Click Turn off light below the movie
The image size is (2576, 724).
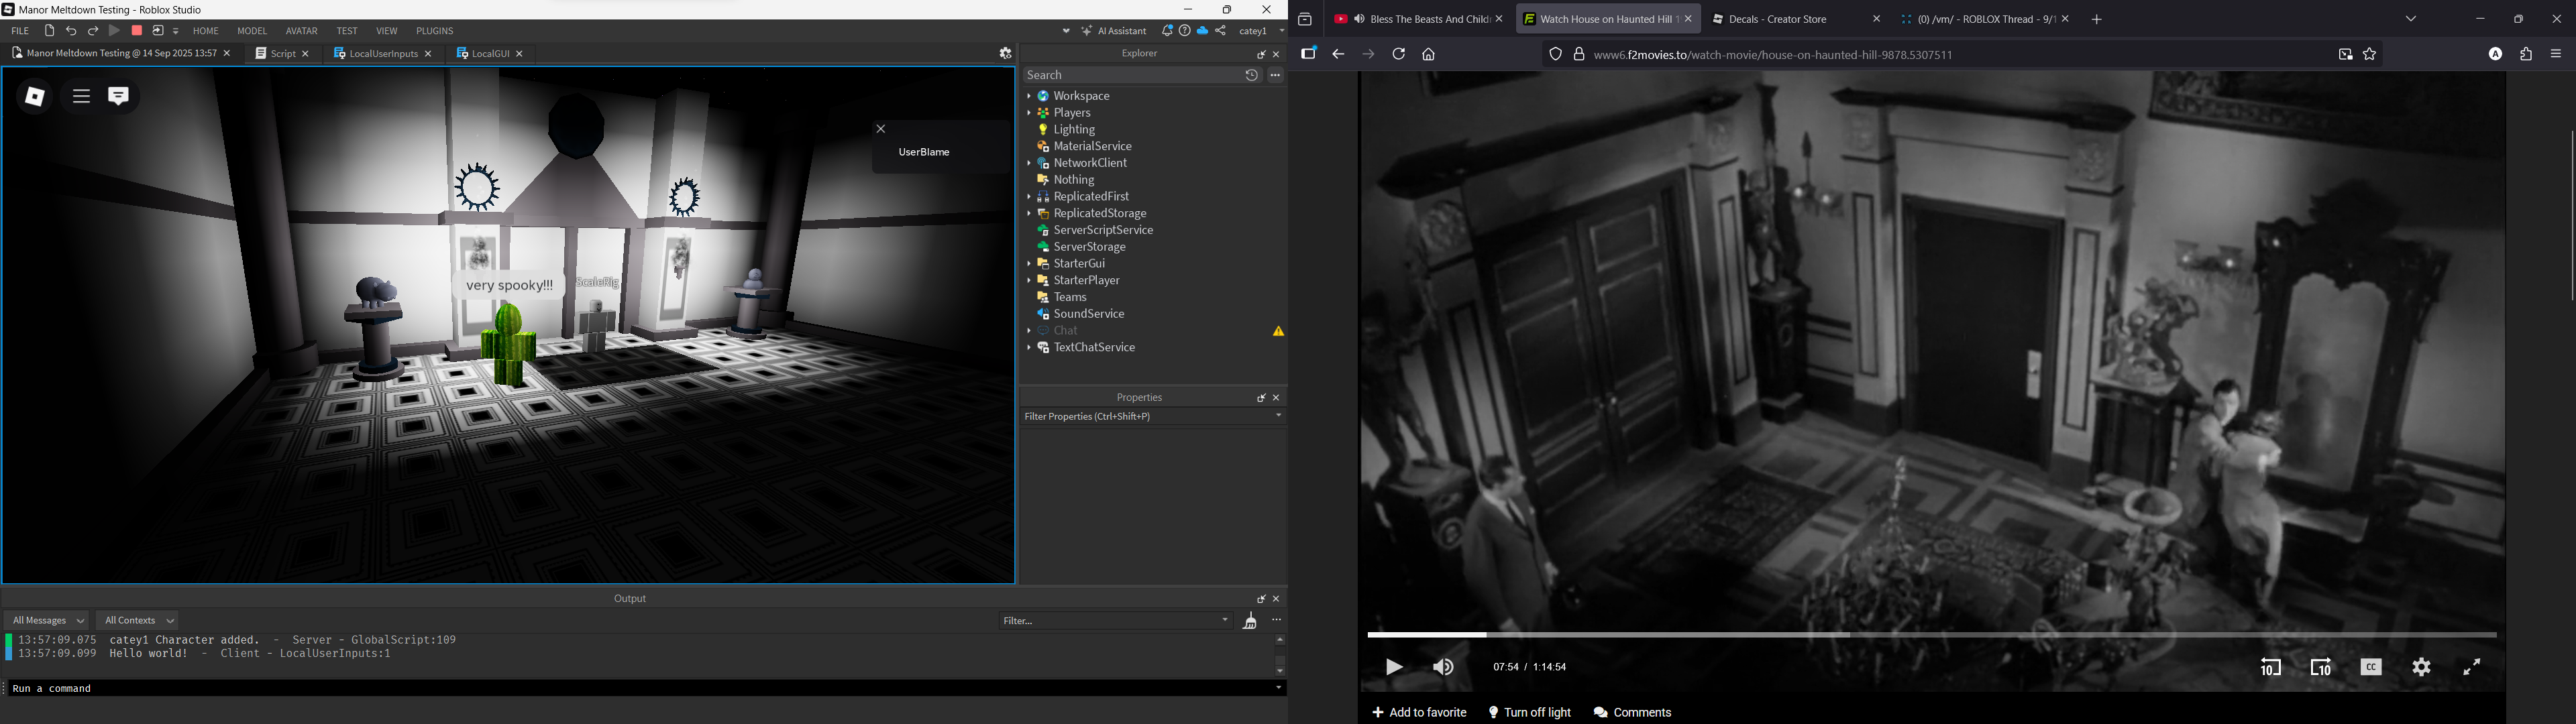pyautogui.click(x=1530, y=713)
